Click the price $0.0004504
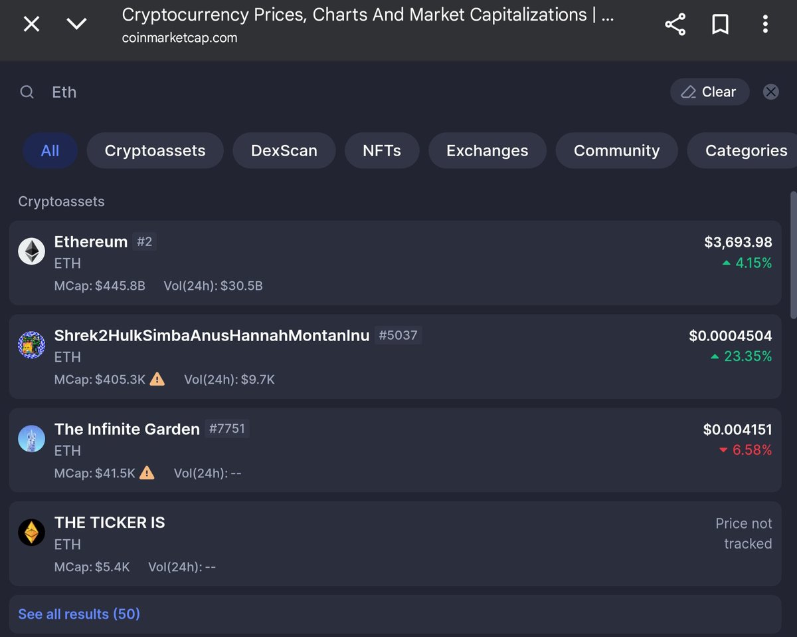Viewport: 797px width, 637px height. point(731,336)
